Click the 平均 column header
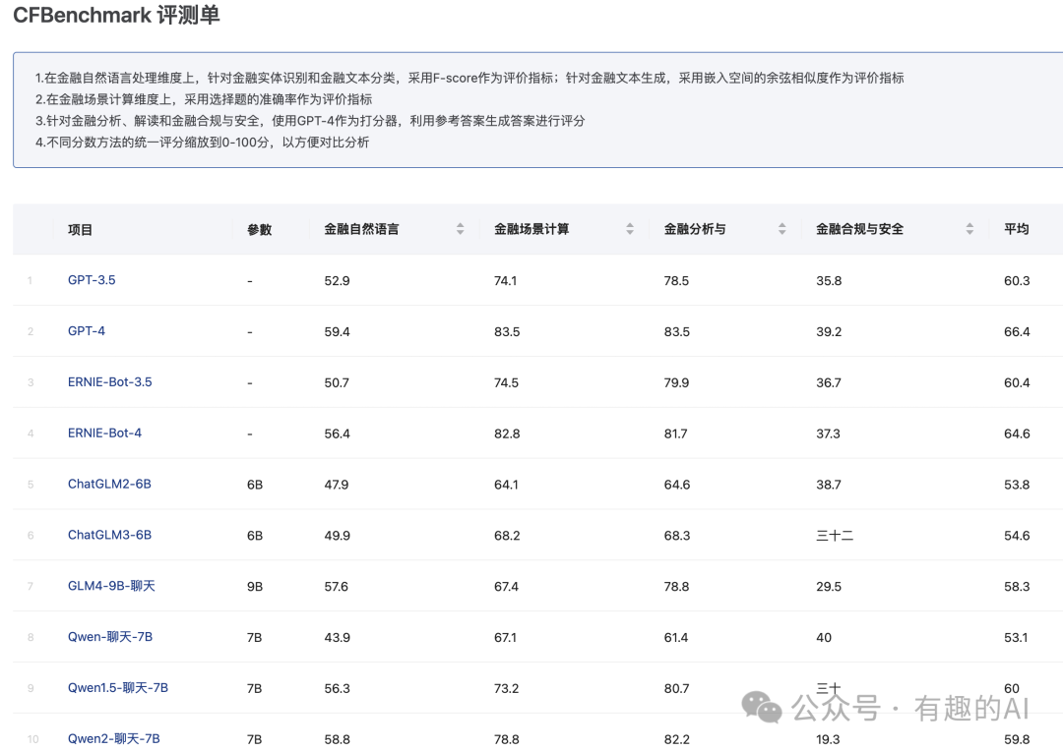The image size is (1063, 751). [1016, 229]
